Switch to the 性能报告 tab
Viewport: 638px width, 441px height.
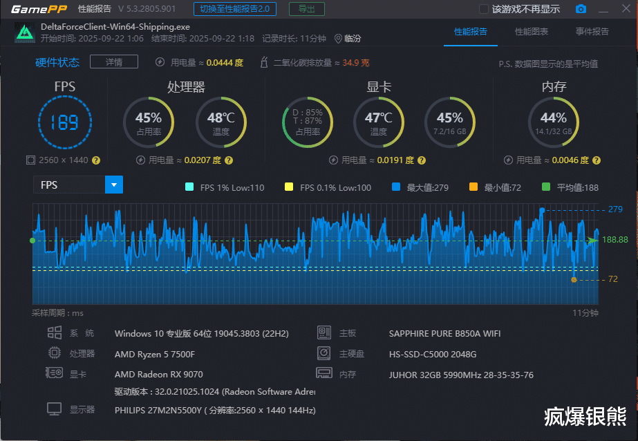pyautogui.click(x=470, y=32)
